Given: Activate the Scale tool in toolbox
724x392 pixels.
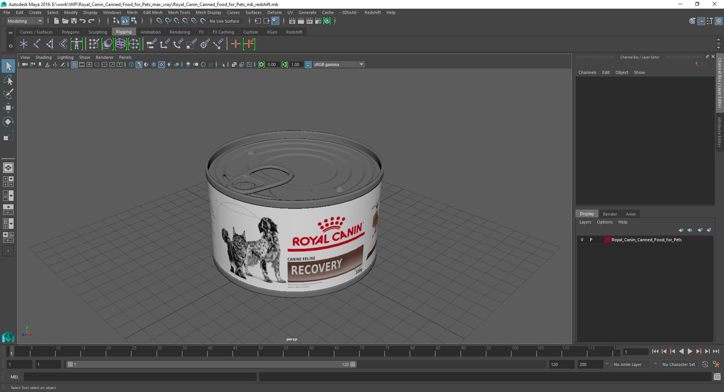Looking at the screenshot, I should pos(8,136).
